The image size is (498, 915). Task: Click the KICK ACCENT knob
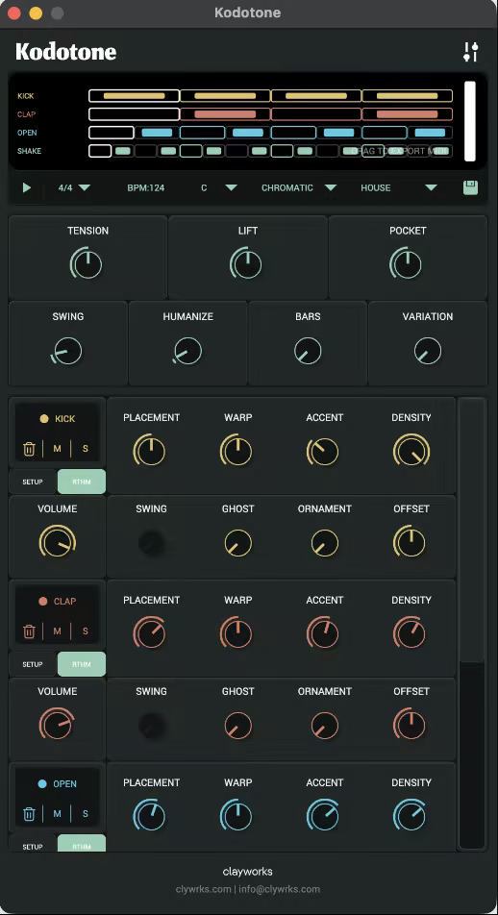pos(323,451)
